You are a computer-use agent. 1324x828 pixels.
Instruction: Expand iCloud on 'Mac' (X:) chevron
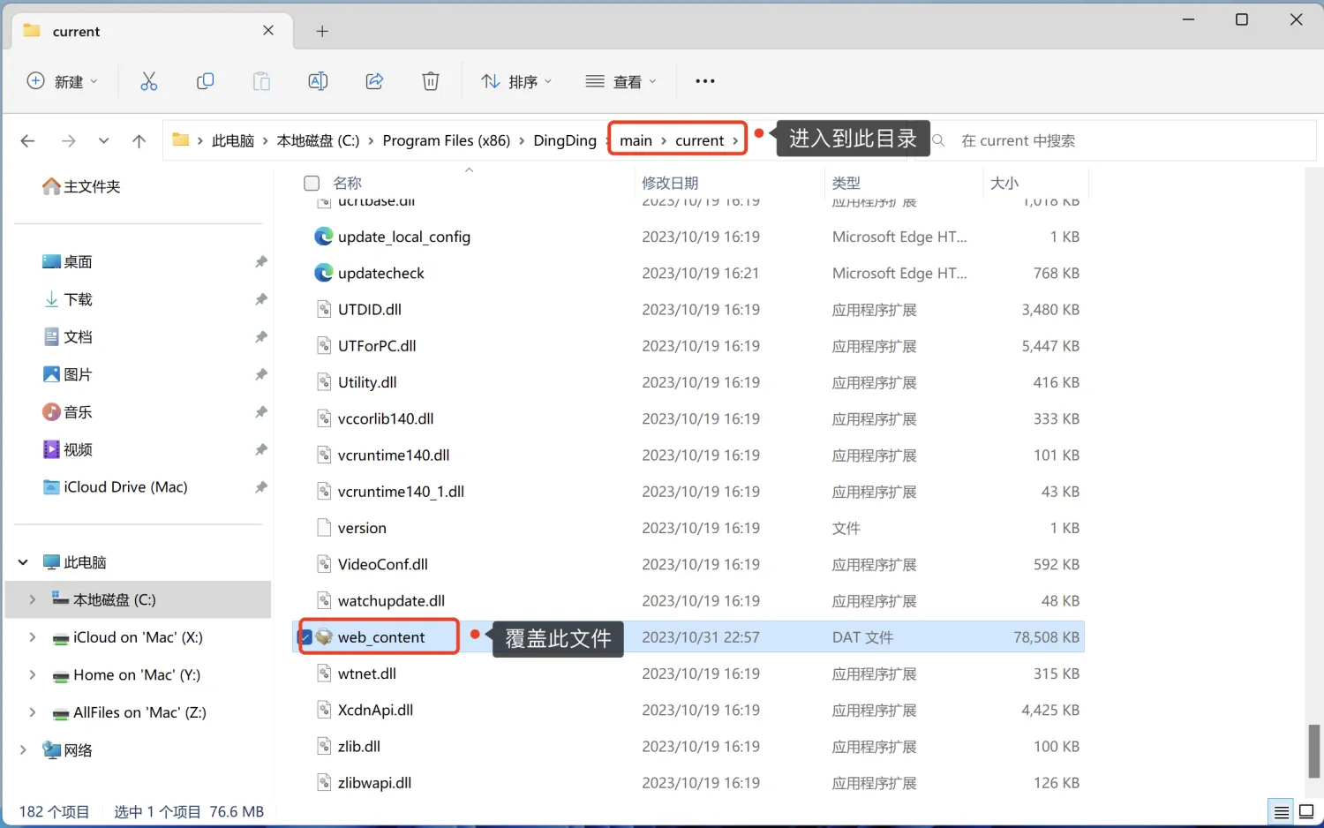pos(33,637)
